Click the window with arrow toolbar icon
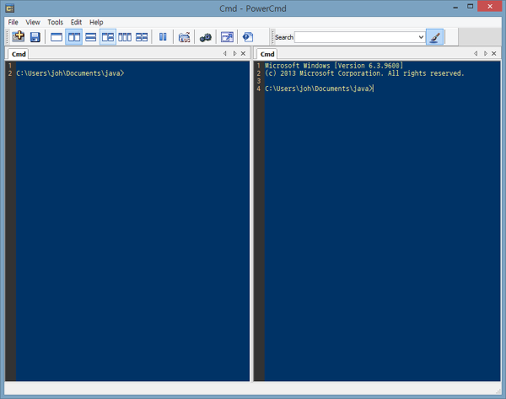The image size is (506, 399). [x=227, y=37]
